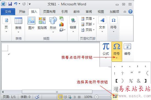
Task: Insert a SmartArt graphic
Action: point(61,19)
